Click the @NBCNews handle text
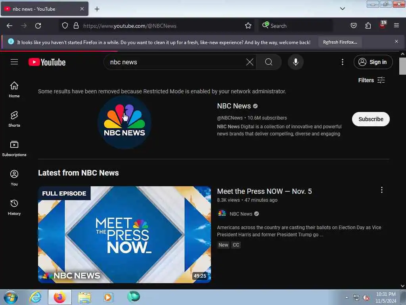Viewport: 406px width, 305px height. [230, 118]
